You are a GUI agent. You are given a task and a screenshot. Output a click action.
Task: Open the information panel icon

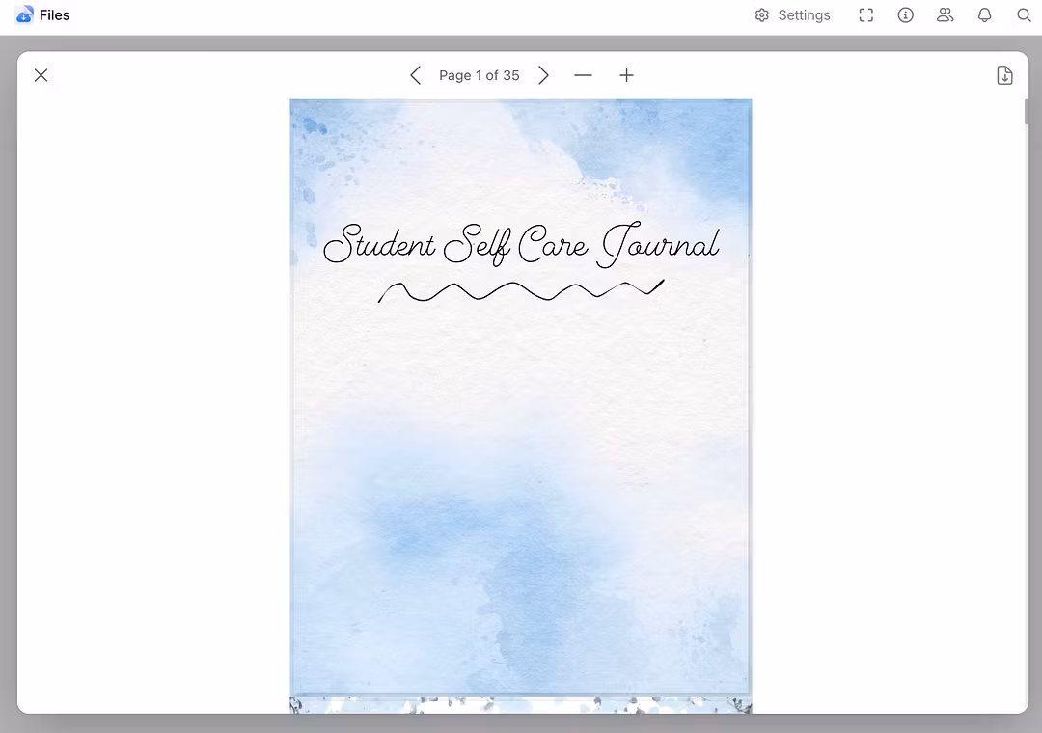tap(905, 15)
